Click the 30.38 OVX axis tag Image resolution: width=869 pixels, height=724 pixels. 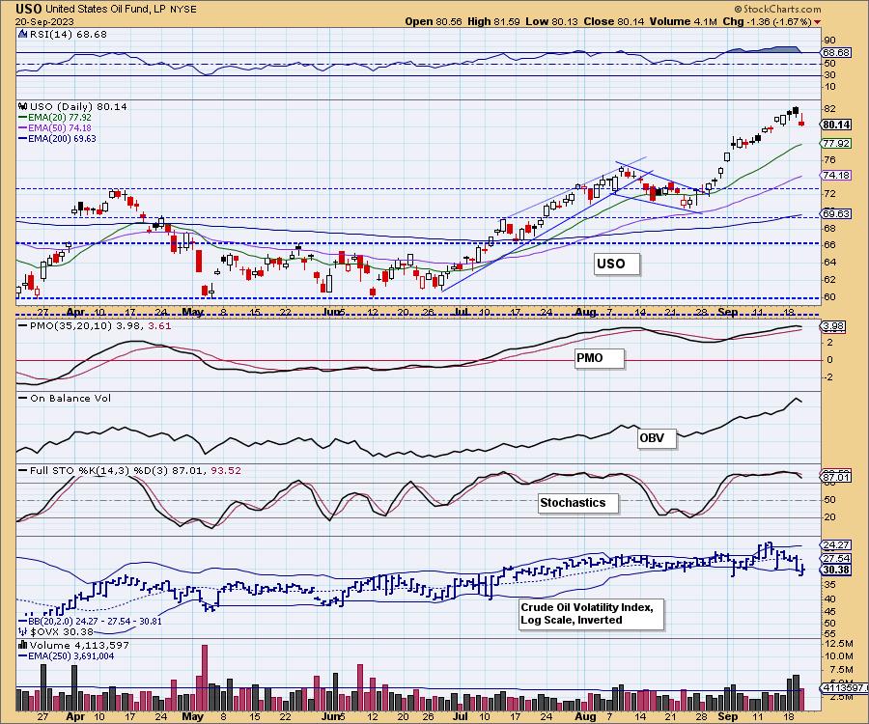(836, 570)
